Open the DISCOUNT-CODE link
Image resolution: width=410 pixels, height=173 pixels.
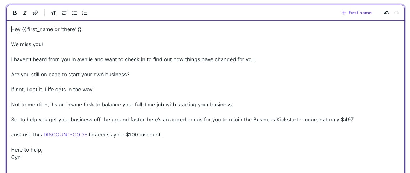point(65,135)
